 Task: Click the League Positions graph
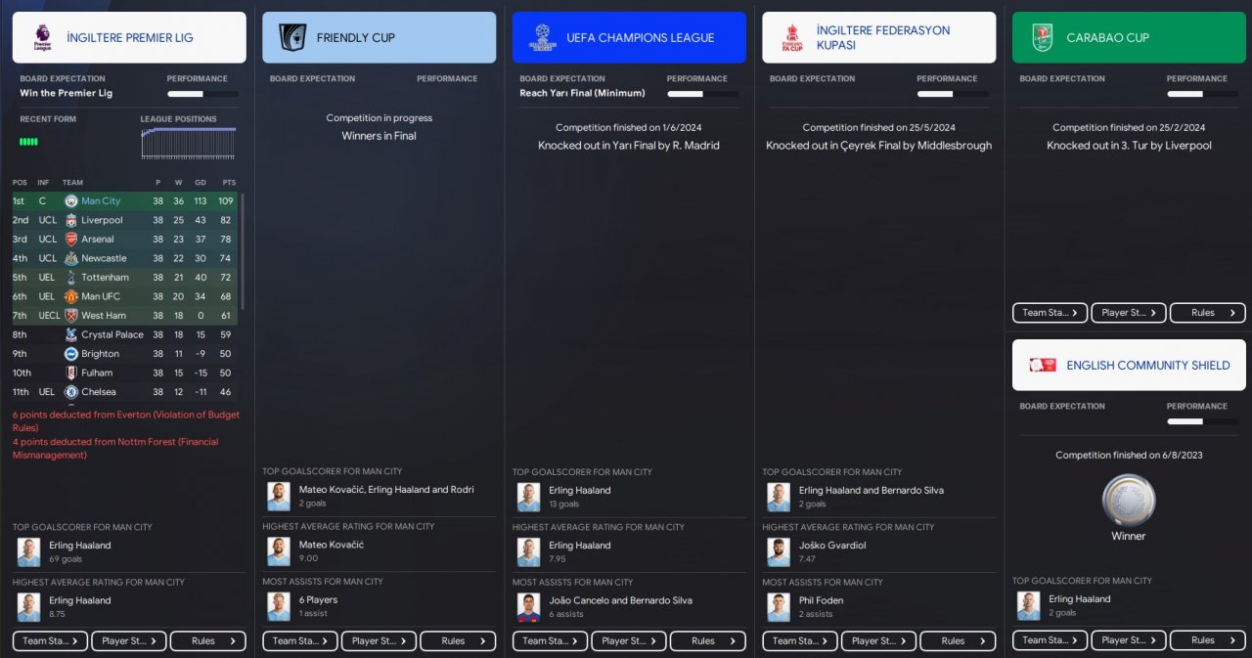[x=189, y=143]
